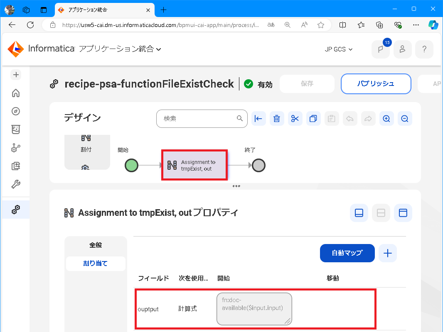443x332 pixels.
Task: Open the help question mark
Action: click(424, 49)
